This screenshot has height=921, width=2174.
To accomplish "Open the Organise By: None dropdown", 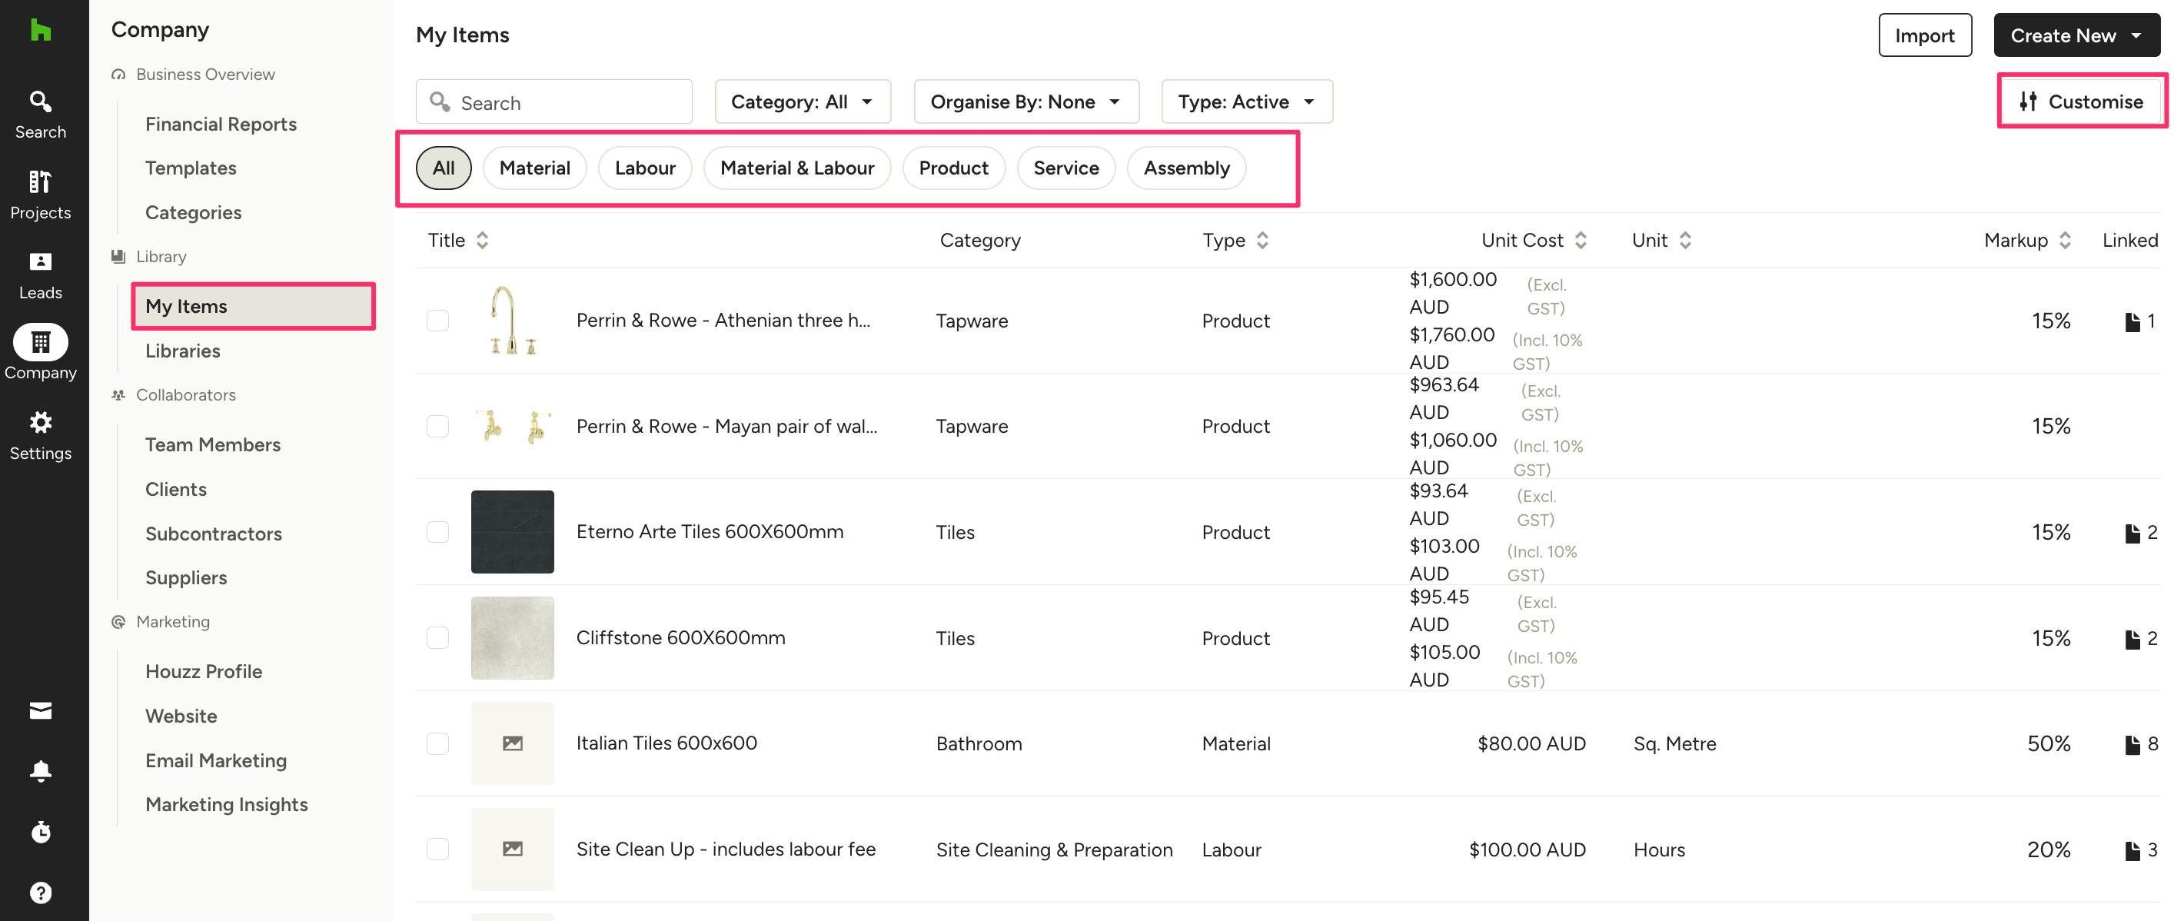I will click(1026, 102).
